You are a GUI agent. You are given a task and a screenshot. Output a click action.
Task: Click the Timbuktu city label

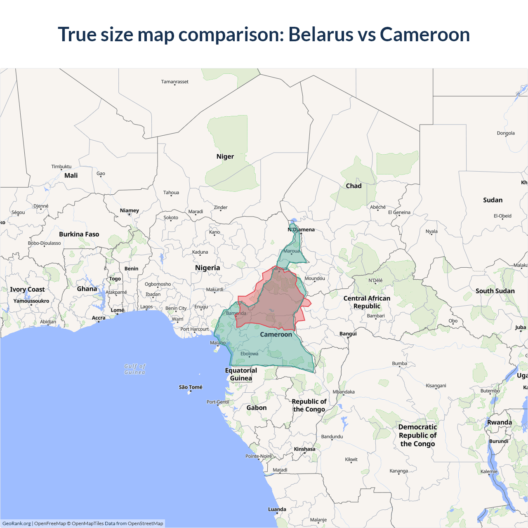pos(61,167)
